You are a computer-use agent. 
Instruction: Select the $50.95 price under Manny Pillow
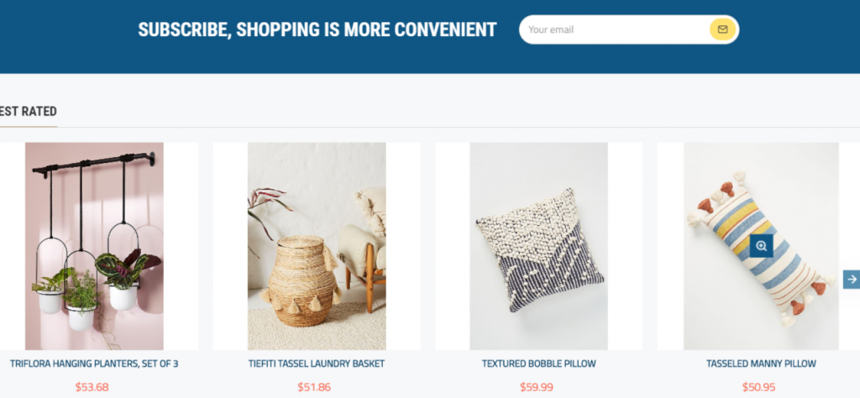click(758, 387)
